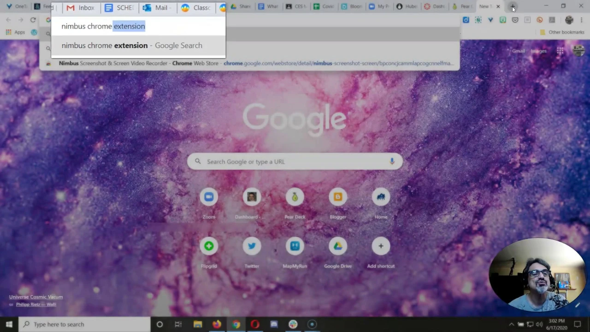This screenshot has width=590, height=332.
Task: Click the Gmail link
Action: [x=519, y=51]
